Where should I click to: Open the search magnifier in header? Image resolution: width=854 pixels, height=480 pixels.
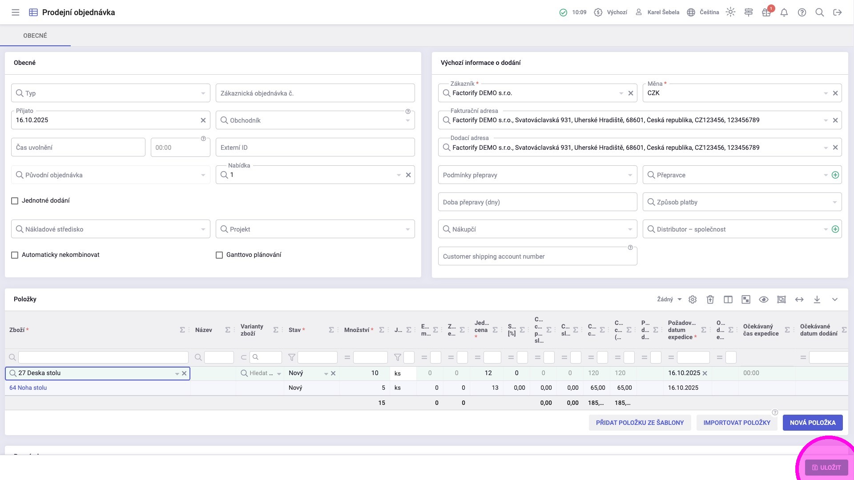coord(819,12)
